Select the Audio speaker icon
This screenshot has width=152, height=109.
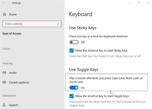(4, 72)
